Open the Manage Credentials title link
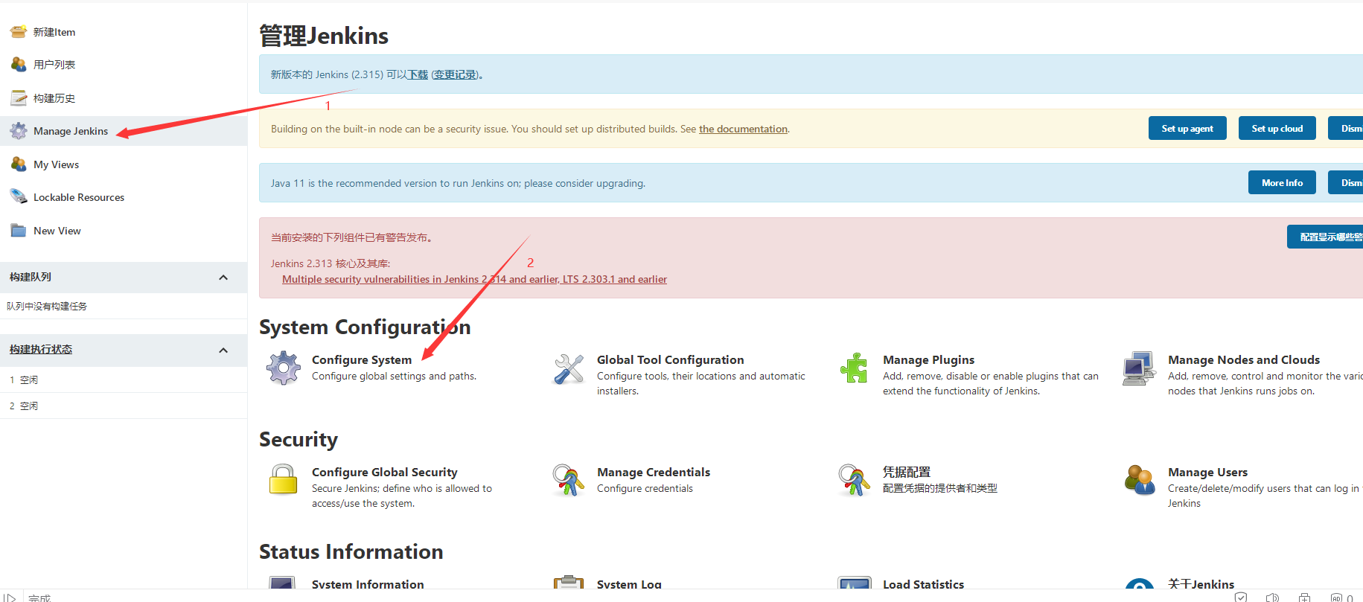Image resolution: width=1363 pixels, height=602 pixels. pyautogui.click(x=654, y=472)
